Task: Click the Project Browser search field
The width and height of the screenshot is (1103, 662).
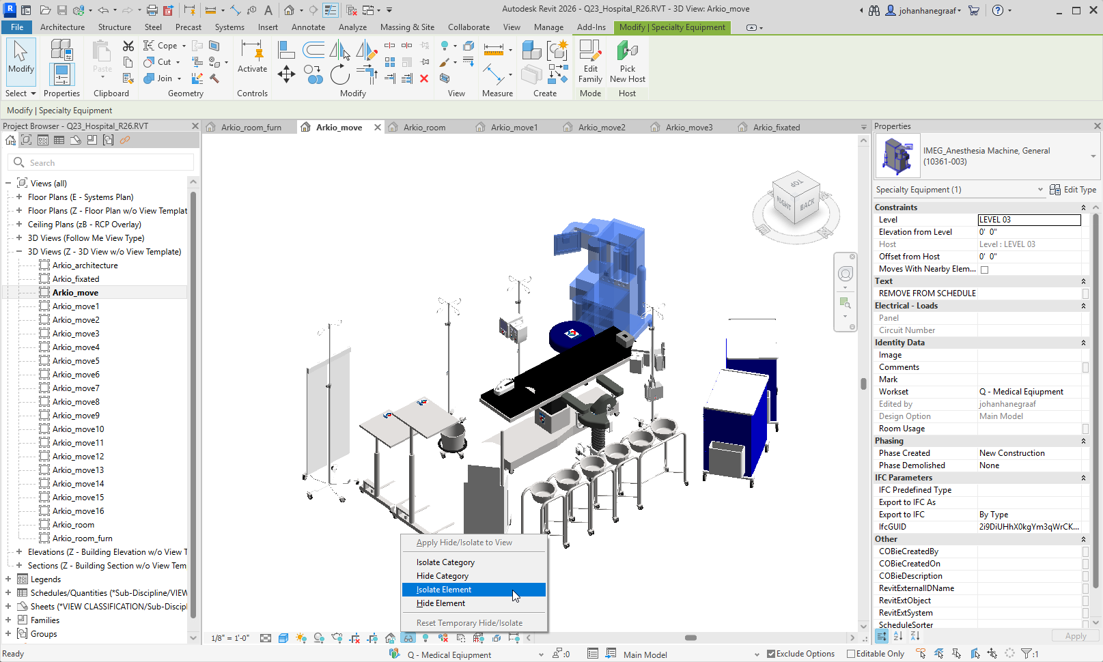Action: 101,162
